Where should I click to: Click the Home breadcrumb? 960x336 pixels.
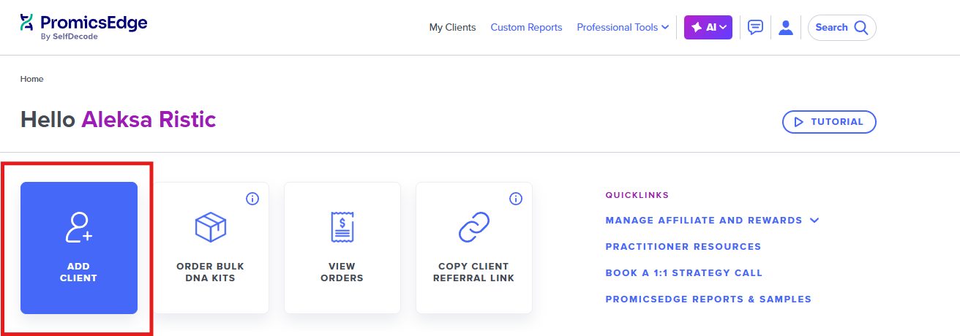pos(31,79)
